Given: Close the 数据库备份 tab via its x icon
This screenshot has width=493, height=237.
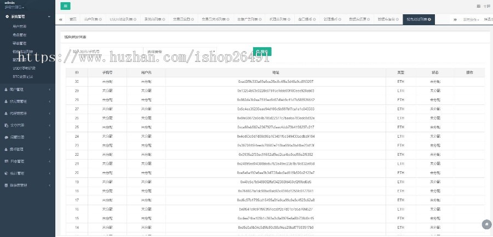Looking at the screenshot, I should [x=398, y=20].
